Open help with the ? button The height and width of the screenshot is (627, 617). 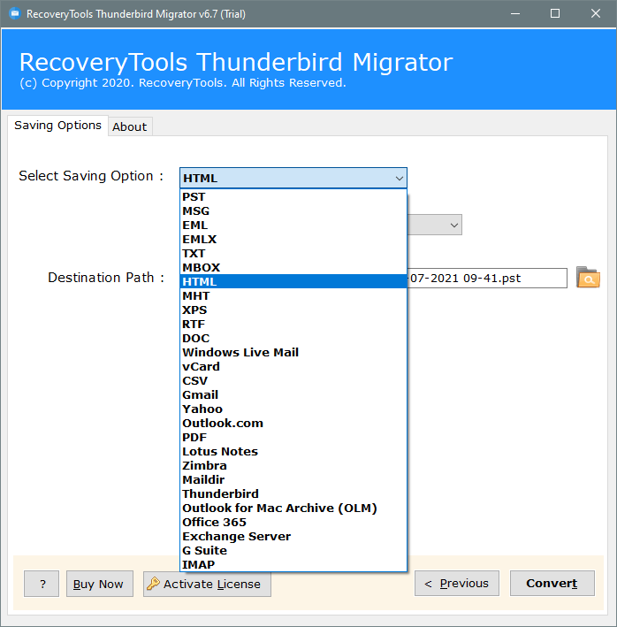click(x=42, y=584)
